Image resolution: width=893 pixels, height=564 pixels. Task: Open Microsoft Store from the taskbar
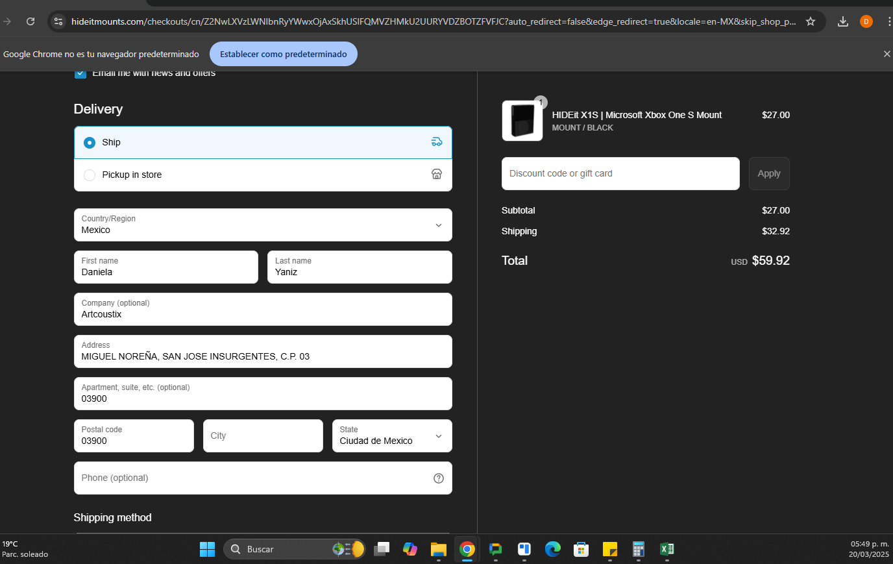point(581,549)
